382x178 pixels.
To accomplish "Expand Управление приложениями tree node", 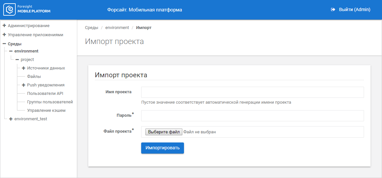I will [x=4, y=35].
